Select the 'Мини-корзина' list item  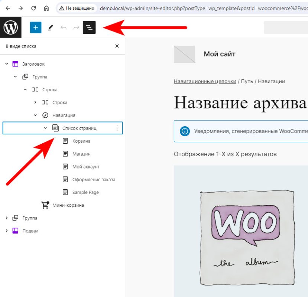(x=68, y=205)
